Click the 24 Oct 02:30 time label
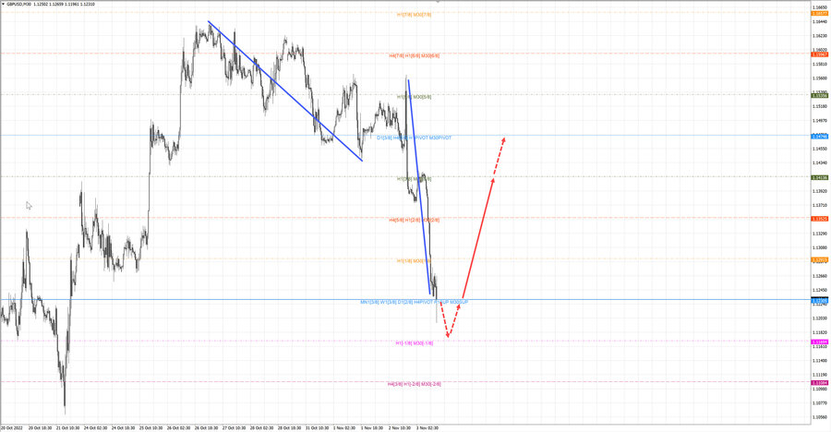 pyautogui.click(x=95, y=427)
